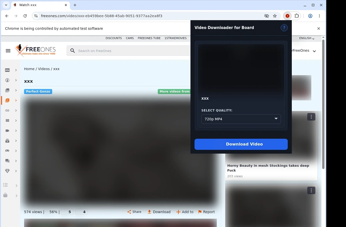Open the 1STRIKEMOVIES menu item
This screenshot has height=227, width=346.
click(176, 38)
